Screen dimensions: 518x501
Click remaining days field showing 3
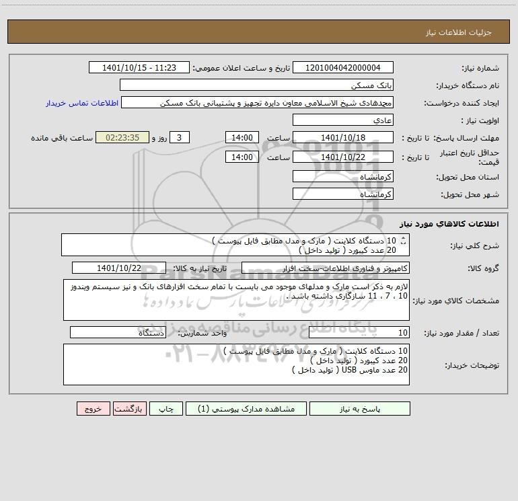point(180,137)
